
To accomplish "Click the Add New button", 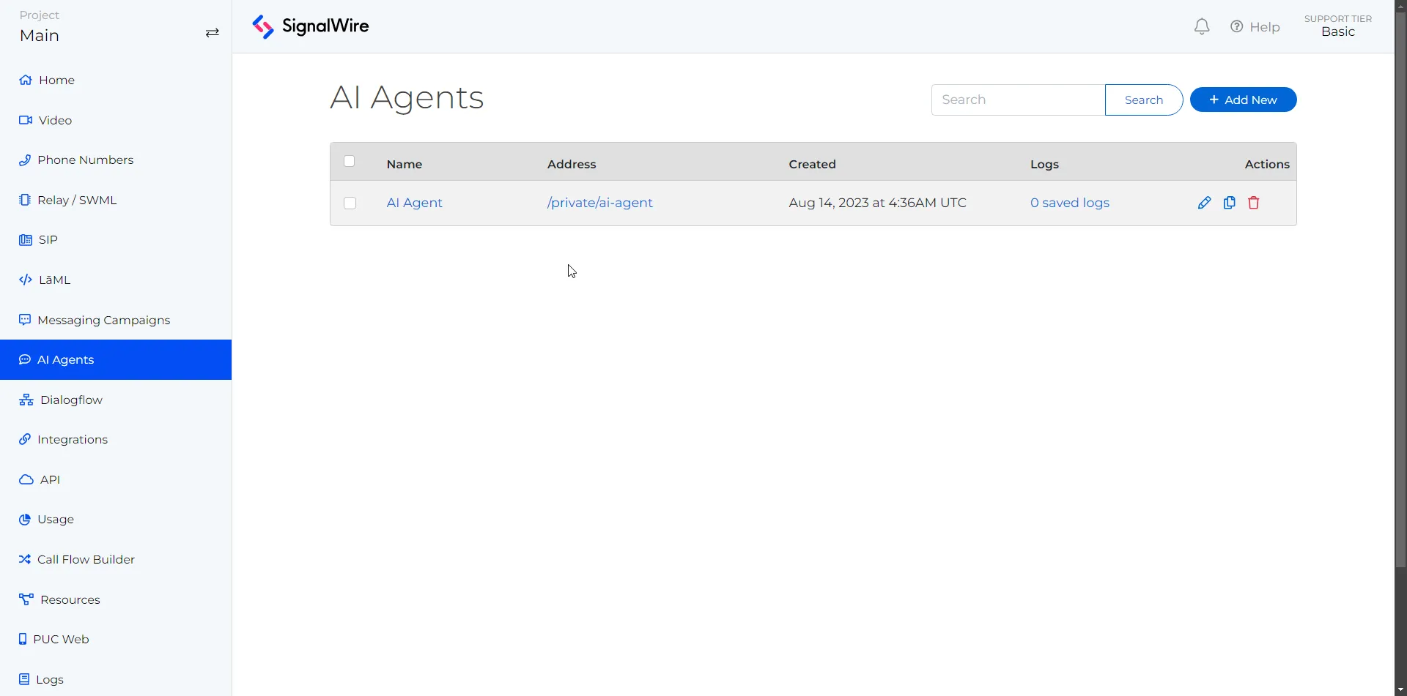I will pos(1243,99).
